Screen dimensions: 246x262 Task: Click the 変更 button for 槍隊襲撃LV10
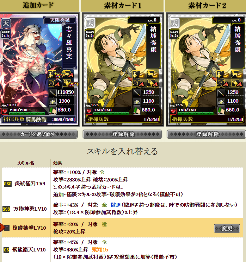coord(227,228)
